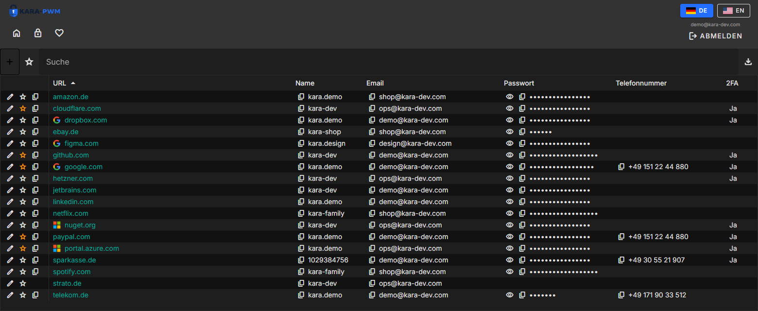Copy name kara.design of figma.com
This screenshot has width=758, height=311.
[x=301, y=143]
